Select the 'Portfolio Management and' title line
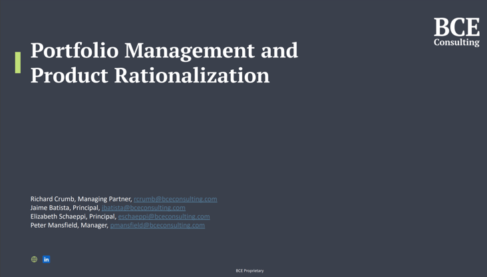This screenshot has height=277, width=487. 164,51
